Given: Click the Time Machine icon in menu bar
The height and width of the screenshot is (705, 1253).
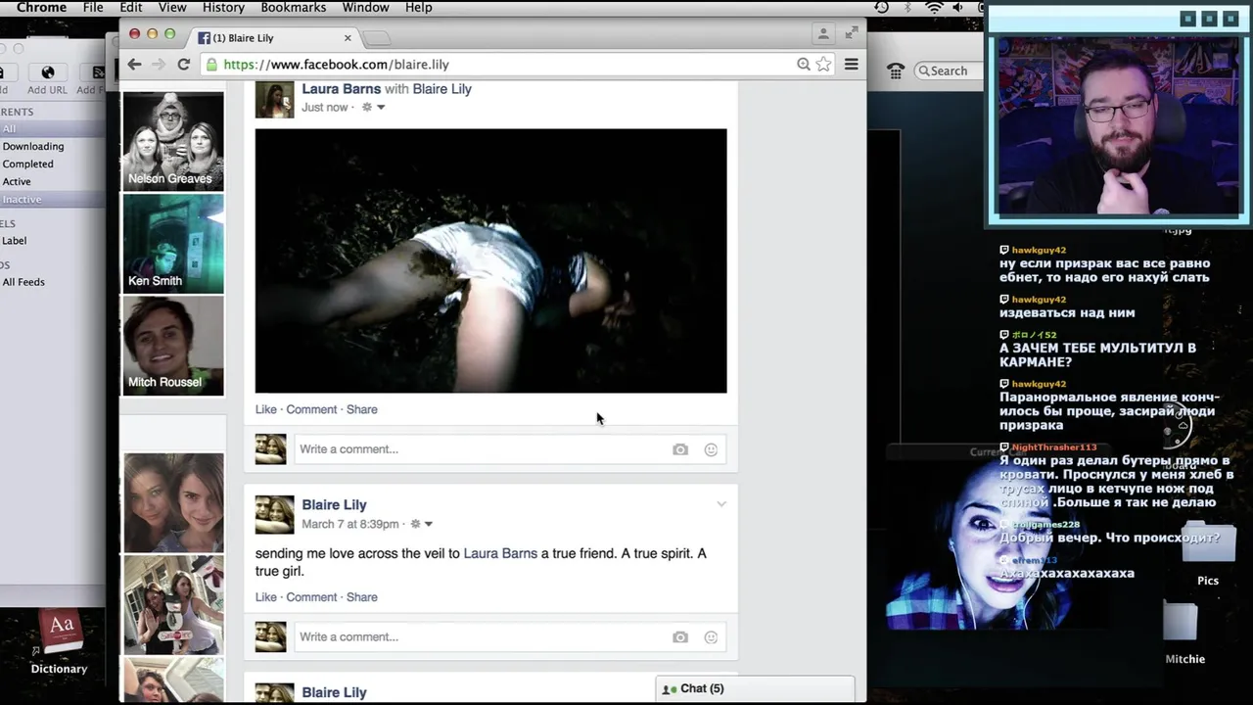Looking at the screenshot, I should (x=881, y=8).
